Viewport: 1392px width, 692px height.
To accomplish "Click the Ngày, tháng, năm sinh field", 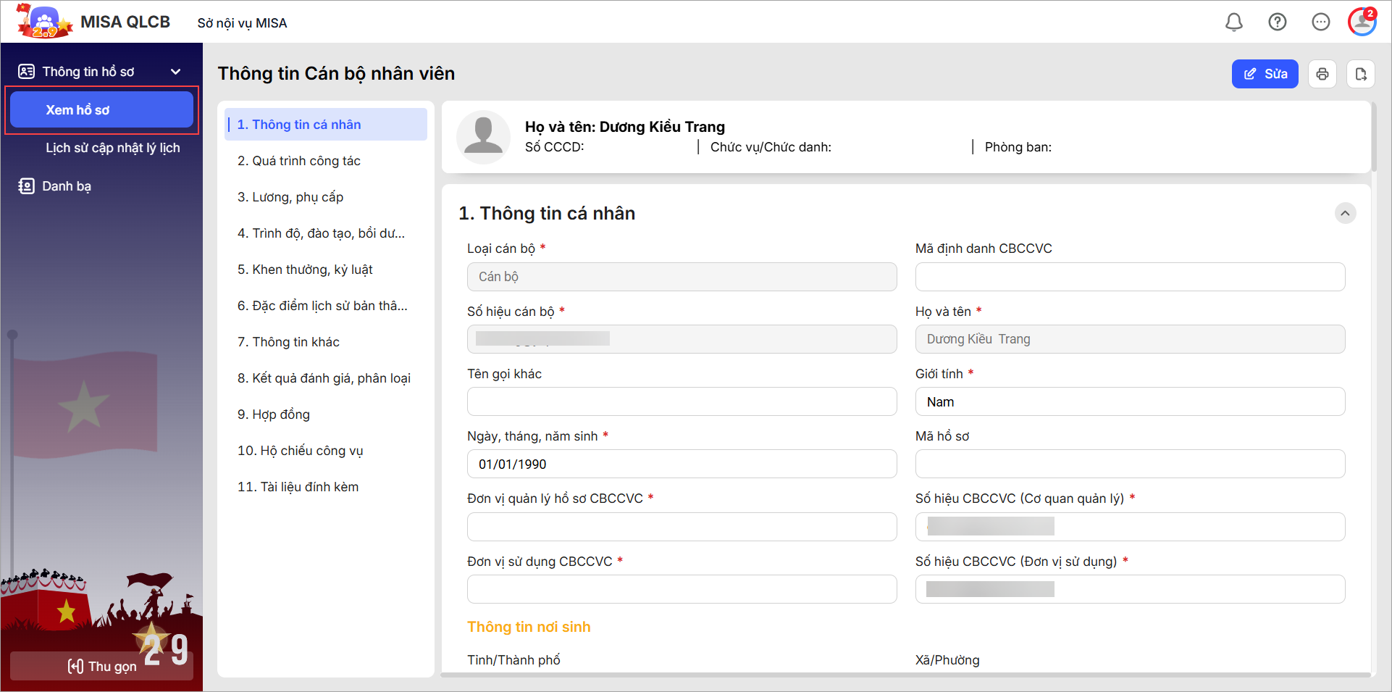I will 682,464.
